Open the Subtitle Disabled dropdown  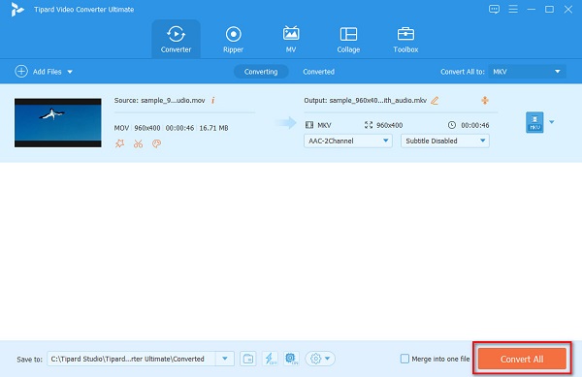coord(444,141)
